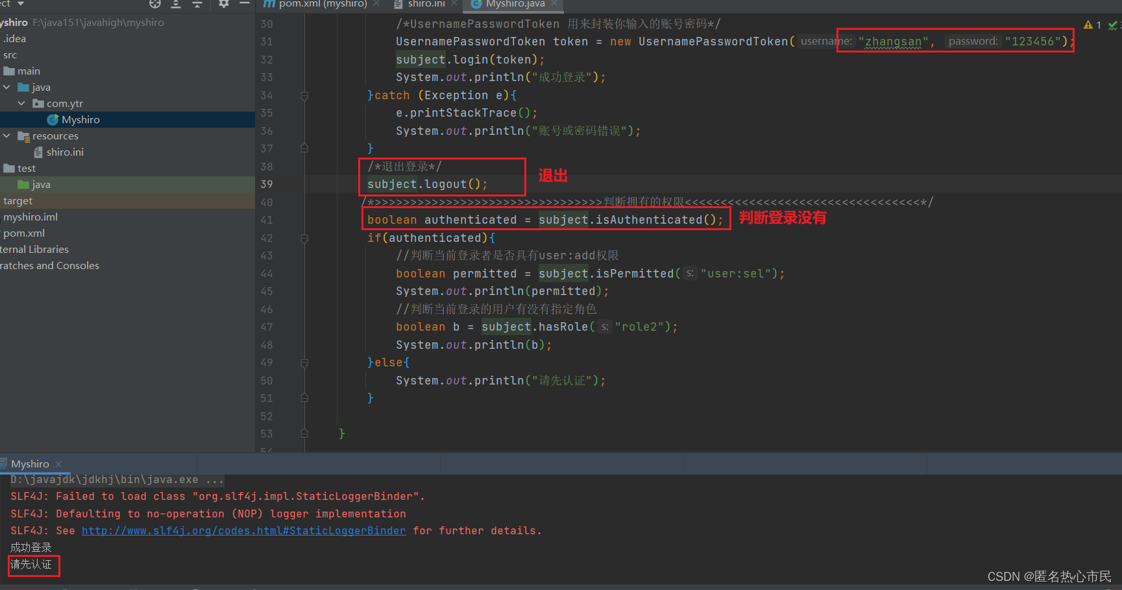Click the "123456" password string
The width and height of the screenshot is (1122, 590).
[x=1033, y=42]
